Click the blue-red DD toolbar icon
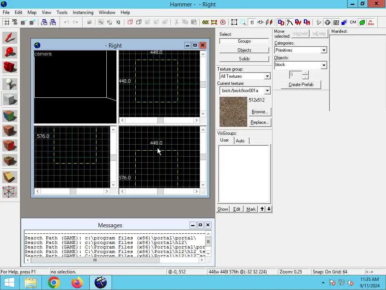 pos(281,22)
